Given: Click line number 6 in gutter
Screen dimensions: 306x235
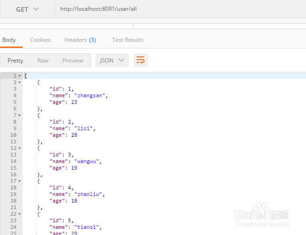Looking at the screenshot, I should [15, 109].
